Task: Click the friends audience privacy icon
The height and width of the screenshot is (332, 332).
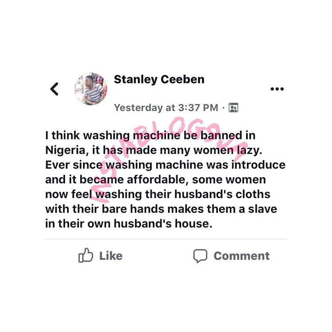Action: click(233, 108)
